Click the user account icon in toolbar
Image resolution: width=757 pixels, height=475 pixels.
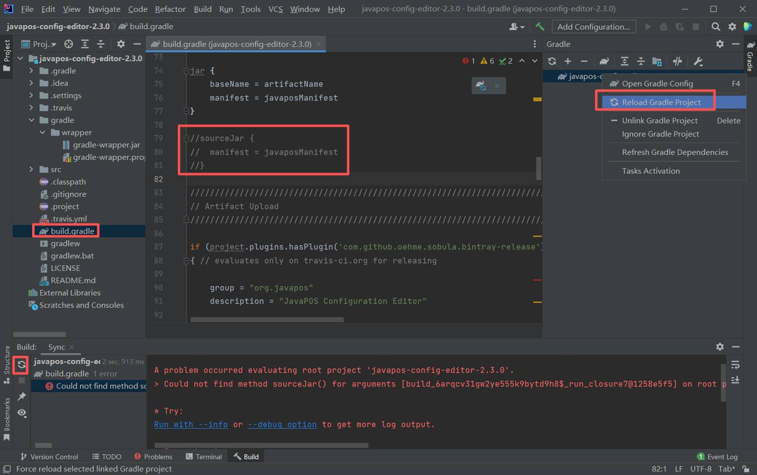(x=517, y=26)
